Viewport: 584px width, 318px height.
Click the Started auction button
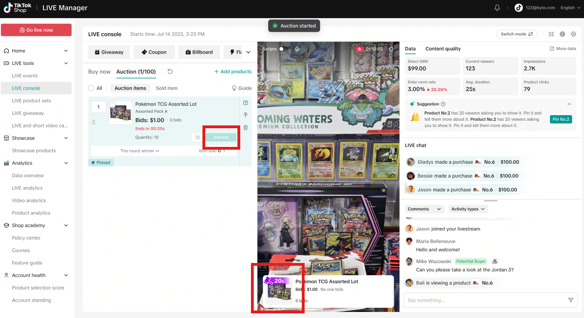coord(221,137)
